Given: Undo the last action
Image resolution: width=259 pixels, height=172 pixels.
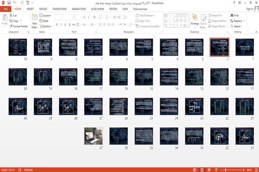Looking at the screenshot, I should [x=15, y=3].
